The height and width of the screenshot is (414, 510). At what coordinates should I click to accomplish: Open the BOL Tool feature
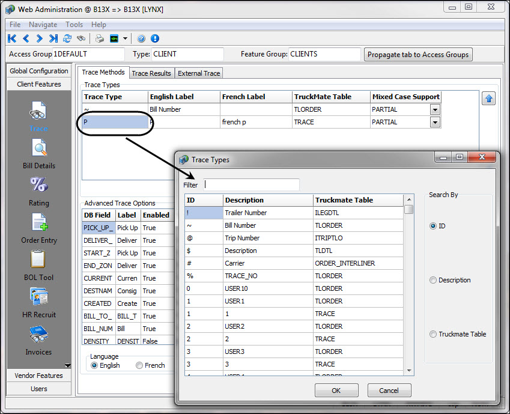tap(39, 264)
